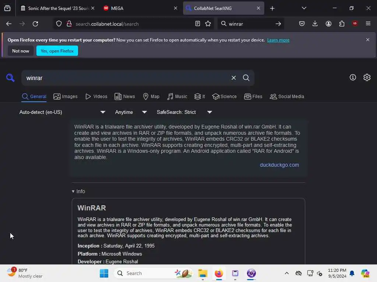The height and width of the screenshot is (282, 377).
Task: Switch to the News category
Action: point(124,97)
